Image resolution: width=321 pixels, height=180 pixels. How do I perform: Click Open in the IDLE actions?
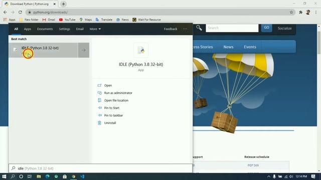[x=108, y=85]
